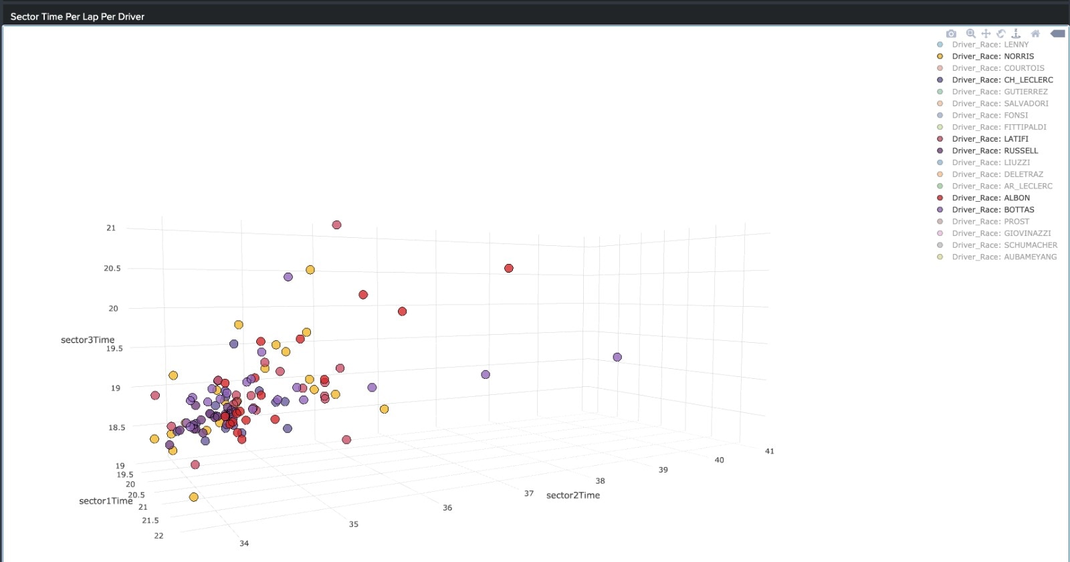Hide the NORRIS driver trace

[x=992, y=57]
